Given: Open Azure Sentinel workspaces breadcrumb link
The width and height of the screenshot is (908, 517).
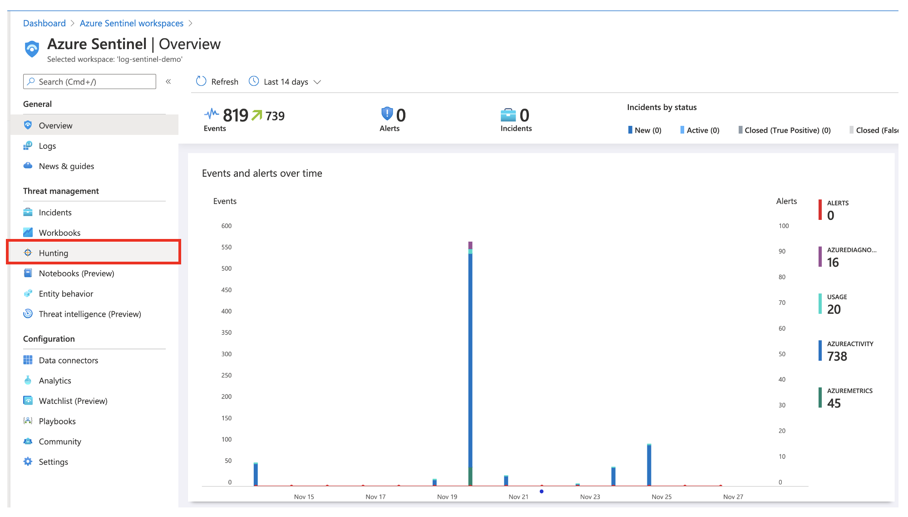Looking at the screenshot, I should (132, 23).
